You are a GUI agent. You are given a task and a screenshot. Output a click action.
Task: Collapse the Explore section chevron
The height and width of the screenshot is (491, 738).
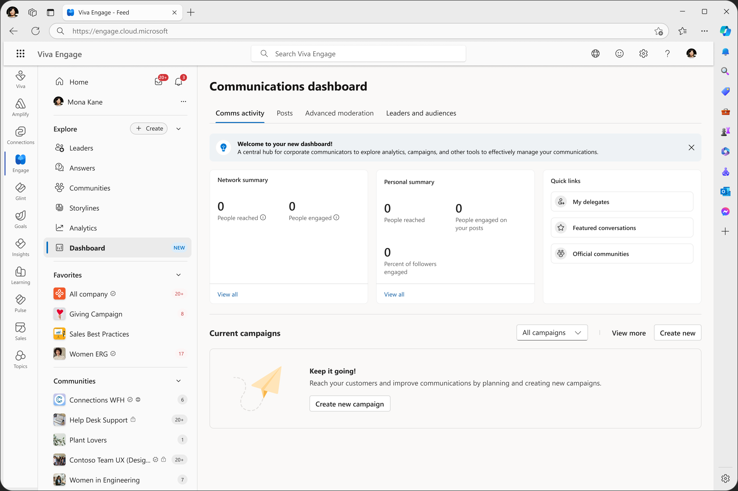178,129
